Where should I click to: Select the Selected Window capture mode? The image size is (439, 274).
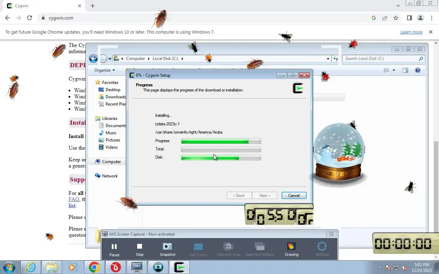pyautogui.click(x=260, y=250)
